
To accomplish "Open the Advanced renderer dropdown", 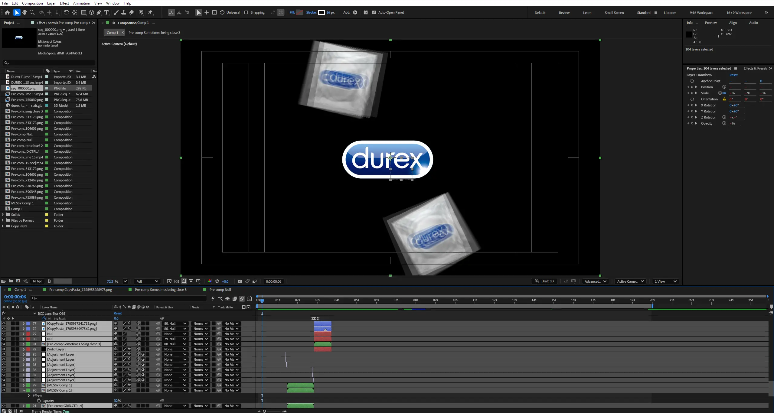I will [595, 281].
